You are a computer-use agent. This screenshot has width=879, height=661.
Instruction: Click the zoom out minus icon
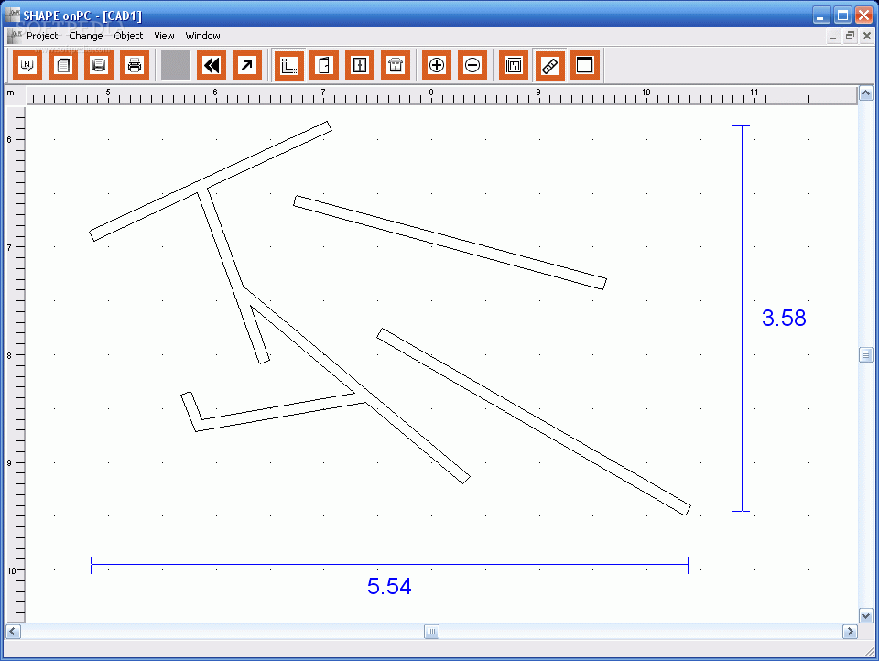(x=472, y=66)
